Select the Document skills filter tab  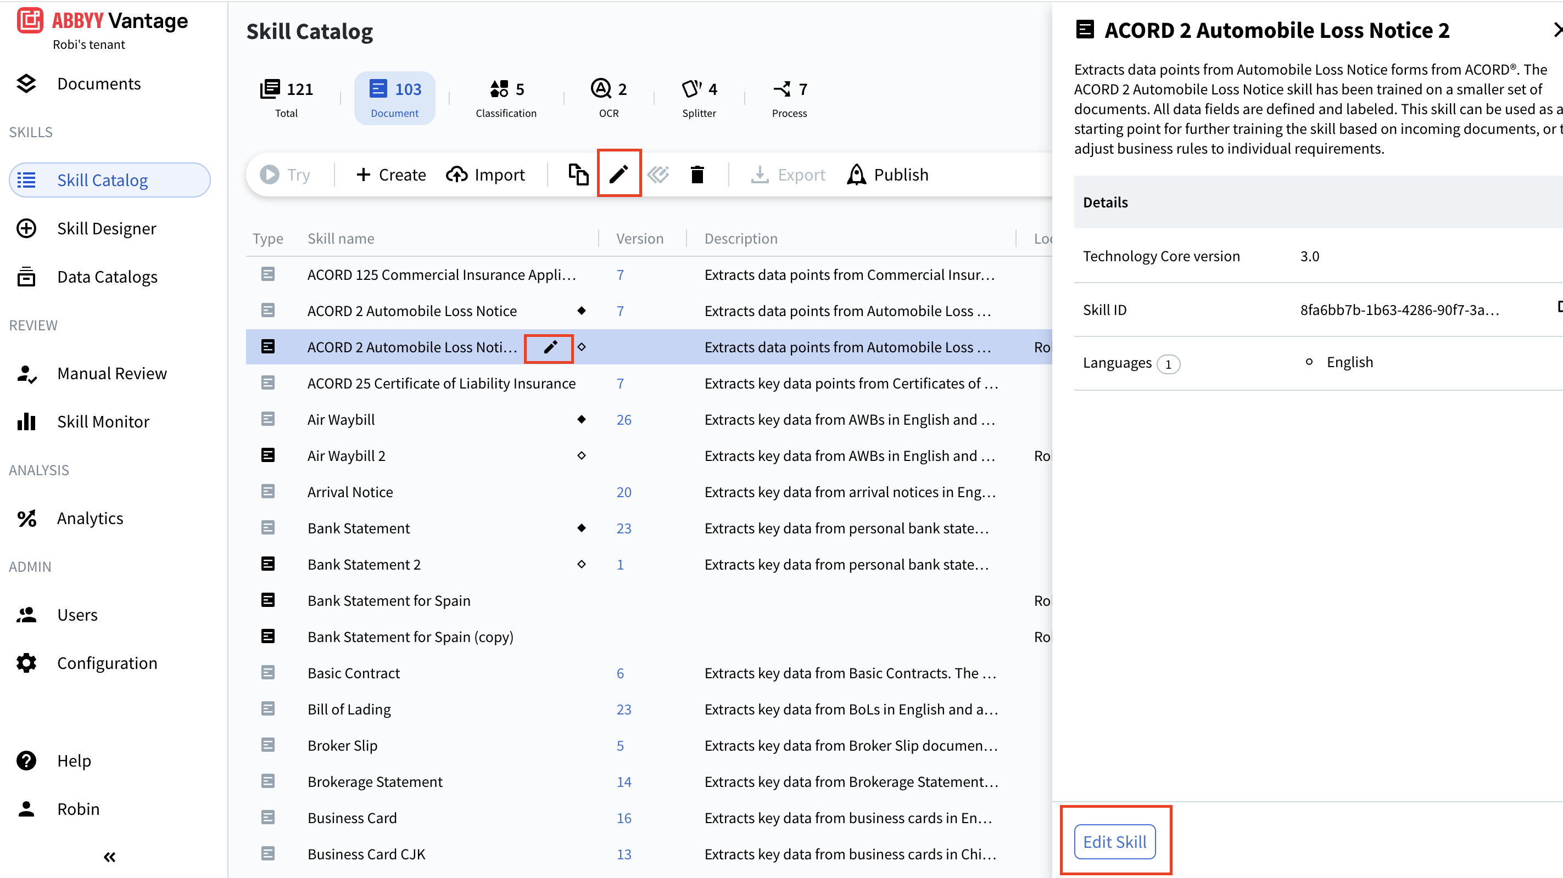pos(395,98)
